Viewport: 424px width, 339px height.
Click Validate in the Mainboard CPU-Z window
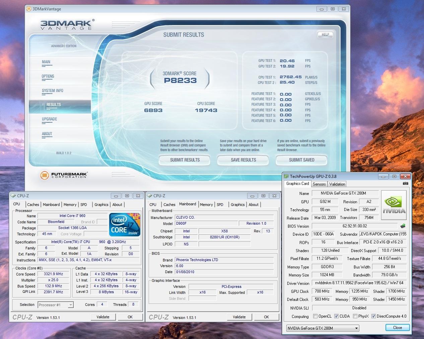coord(239,317)
